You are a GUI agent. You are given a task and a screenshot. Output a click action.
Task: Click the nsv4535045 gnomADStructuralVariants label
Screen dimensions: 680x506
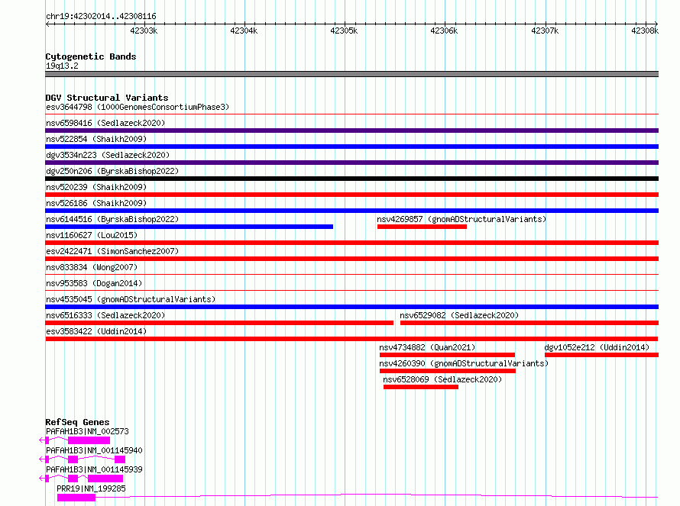pyautogui.click(x=131, y=299)
